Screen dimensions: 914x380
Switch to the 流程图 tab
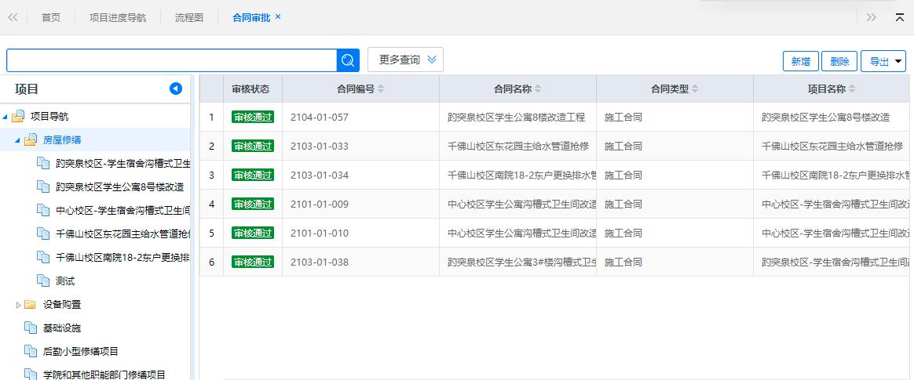(188, 17)
